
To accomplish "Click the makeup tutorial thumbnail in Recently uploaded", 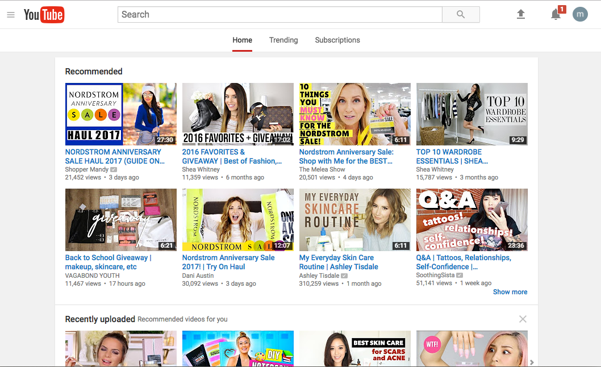I will point(121,349).
